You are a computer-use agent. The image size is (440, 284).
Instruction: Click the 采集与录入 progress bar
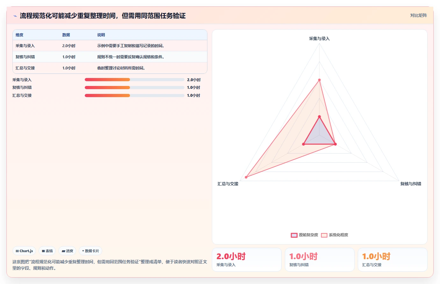134,80
